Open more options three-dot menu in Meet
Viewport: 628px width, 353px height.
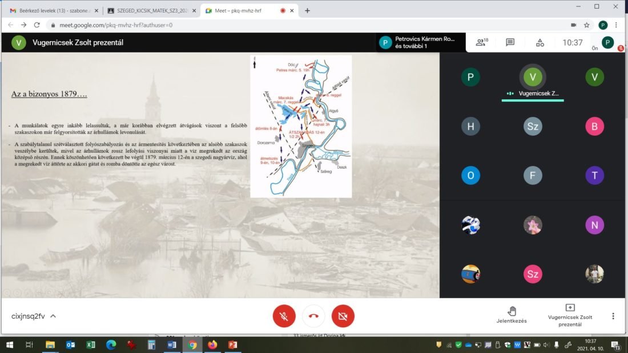tap(613, 316)
